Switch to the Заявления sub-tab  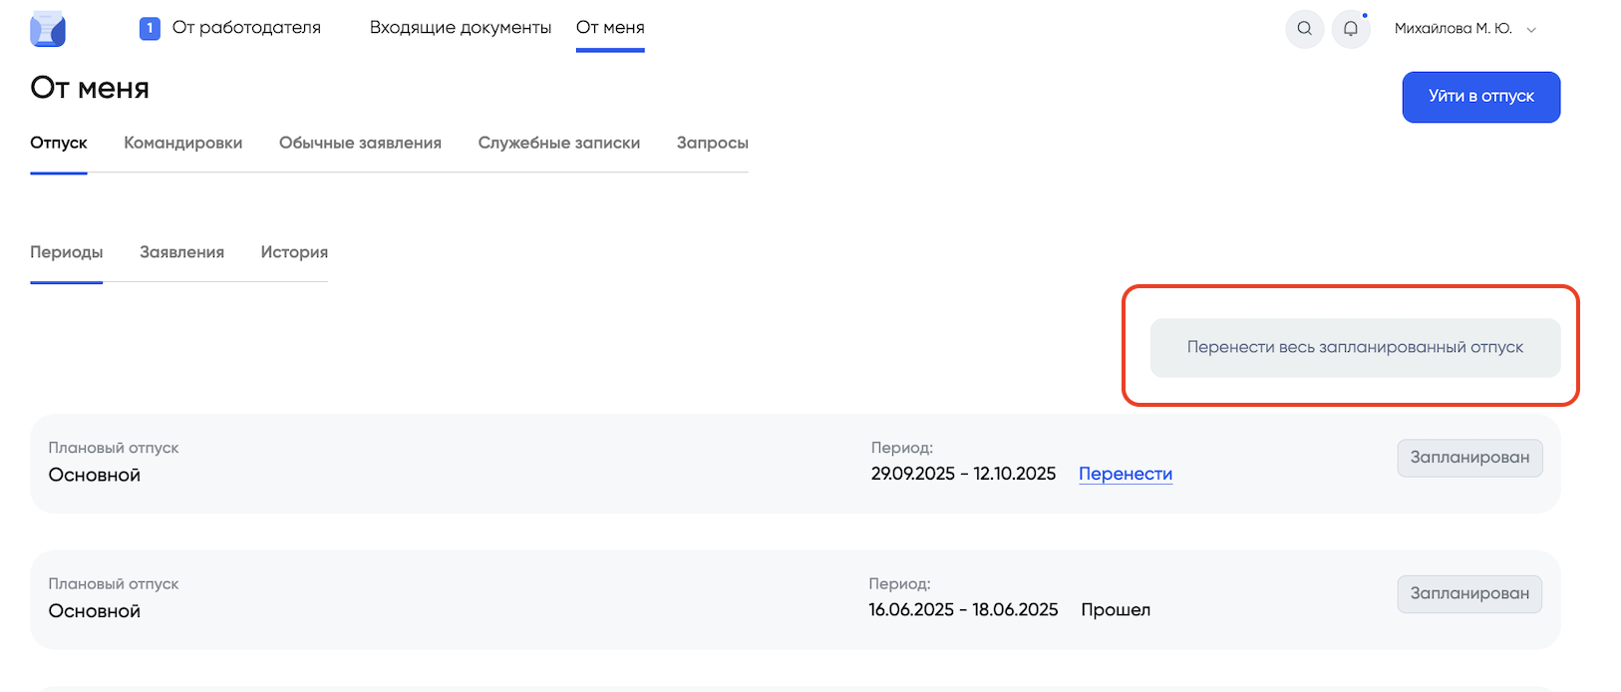(x=181, y=252)
